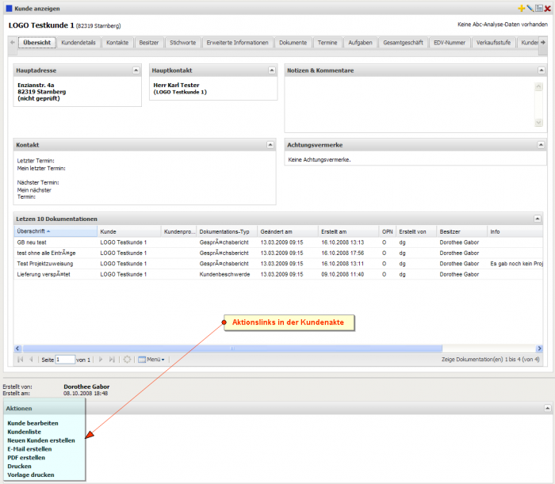Collapse the Notizen & Kommentare panel
Screen dimensions: 555x484
[x=542, y=71]
